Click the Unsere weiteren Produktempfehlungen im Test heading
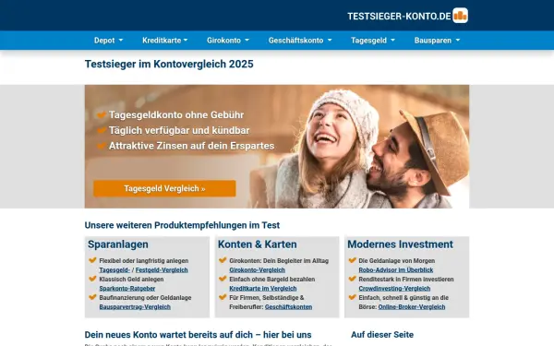The height and width of the screenshot is (346, 554). click(182, 225)
